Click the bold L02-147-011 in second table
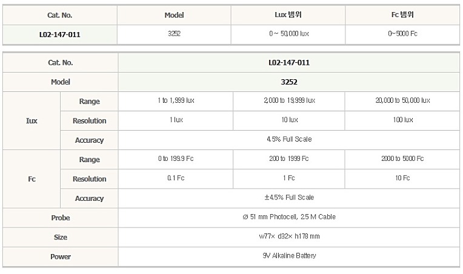Viewport: 463px width, 274px height. point(289,62)
